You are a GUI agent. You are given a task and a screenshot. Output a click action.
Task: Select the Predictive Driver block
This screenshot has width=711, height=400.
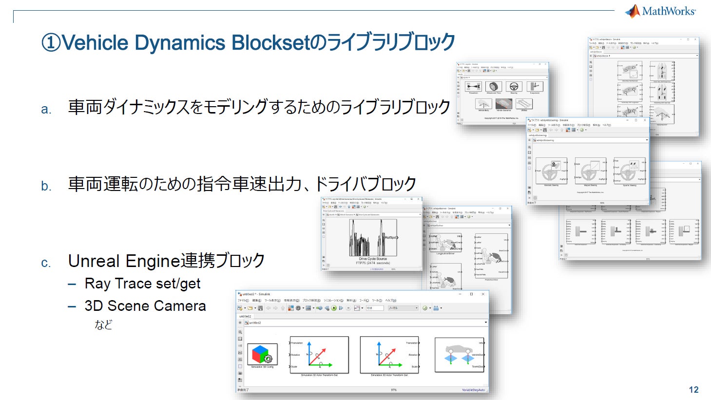tap(492, 256)
